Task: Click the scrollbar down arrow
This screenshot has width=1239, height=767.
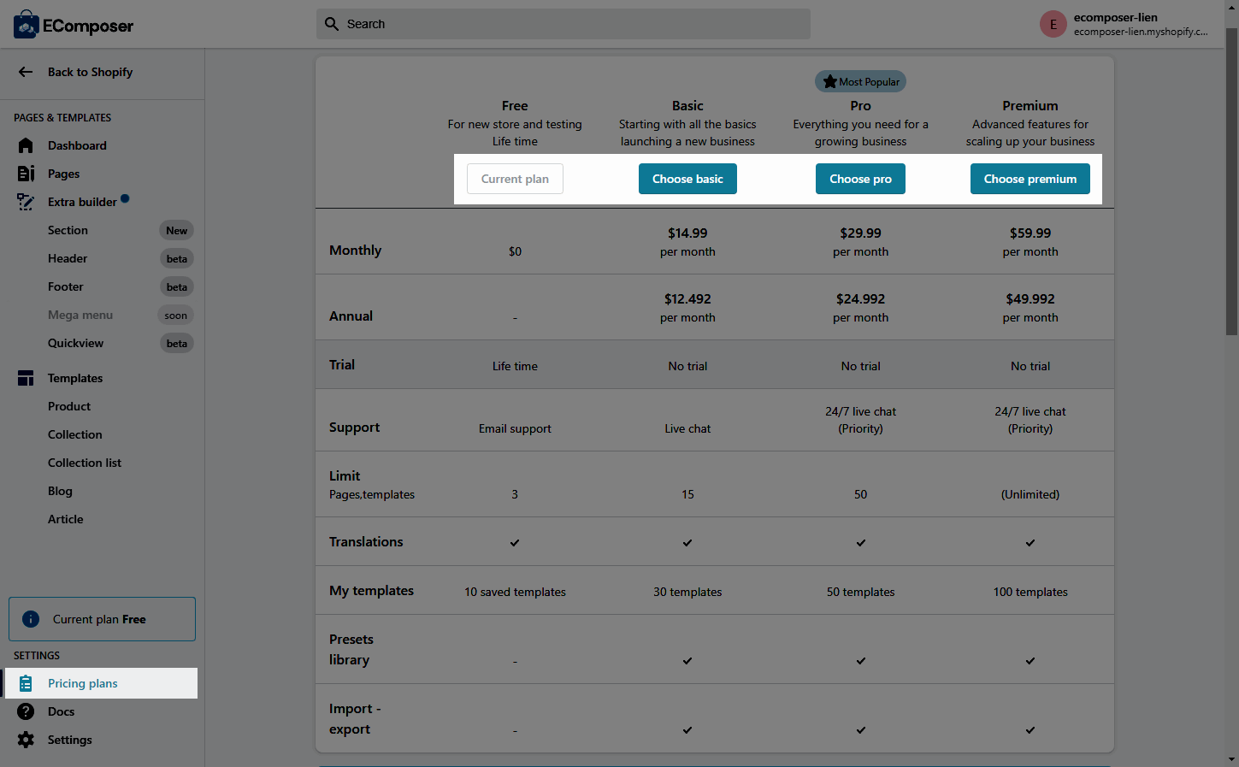Action: (x=1231, y=759)
